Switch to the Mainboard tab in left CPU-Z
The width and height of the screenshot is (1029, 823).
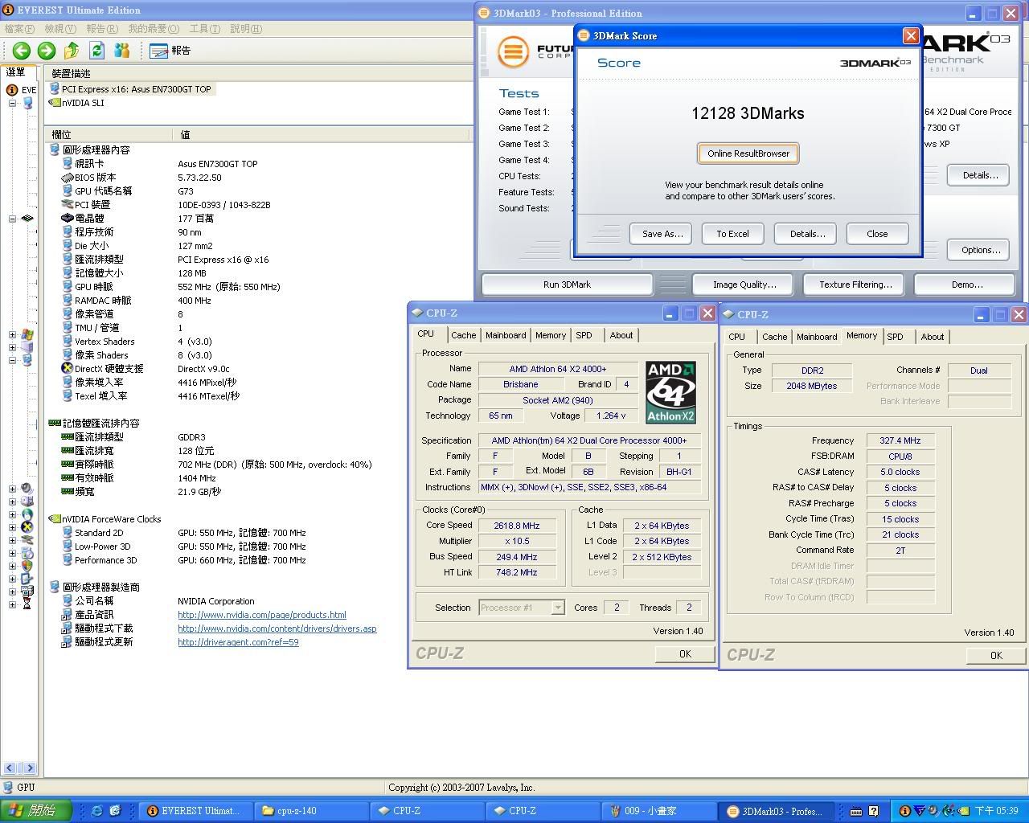pos(506,335)
